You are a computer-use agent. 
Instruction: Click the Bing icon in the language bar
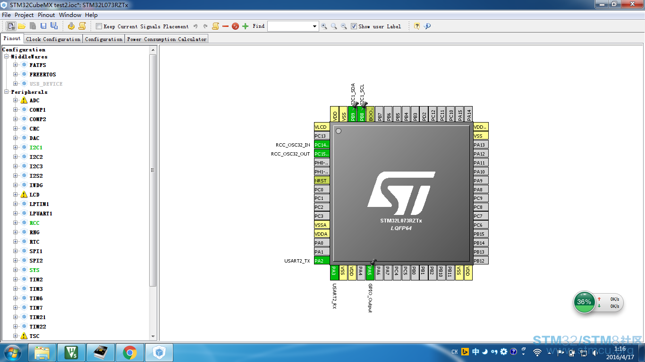[465, 352]
